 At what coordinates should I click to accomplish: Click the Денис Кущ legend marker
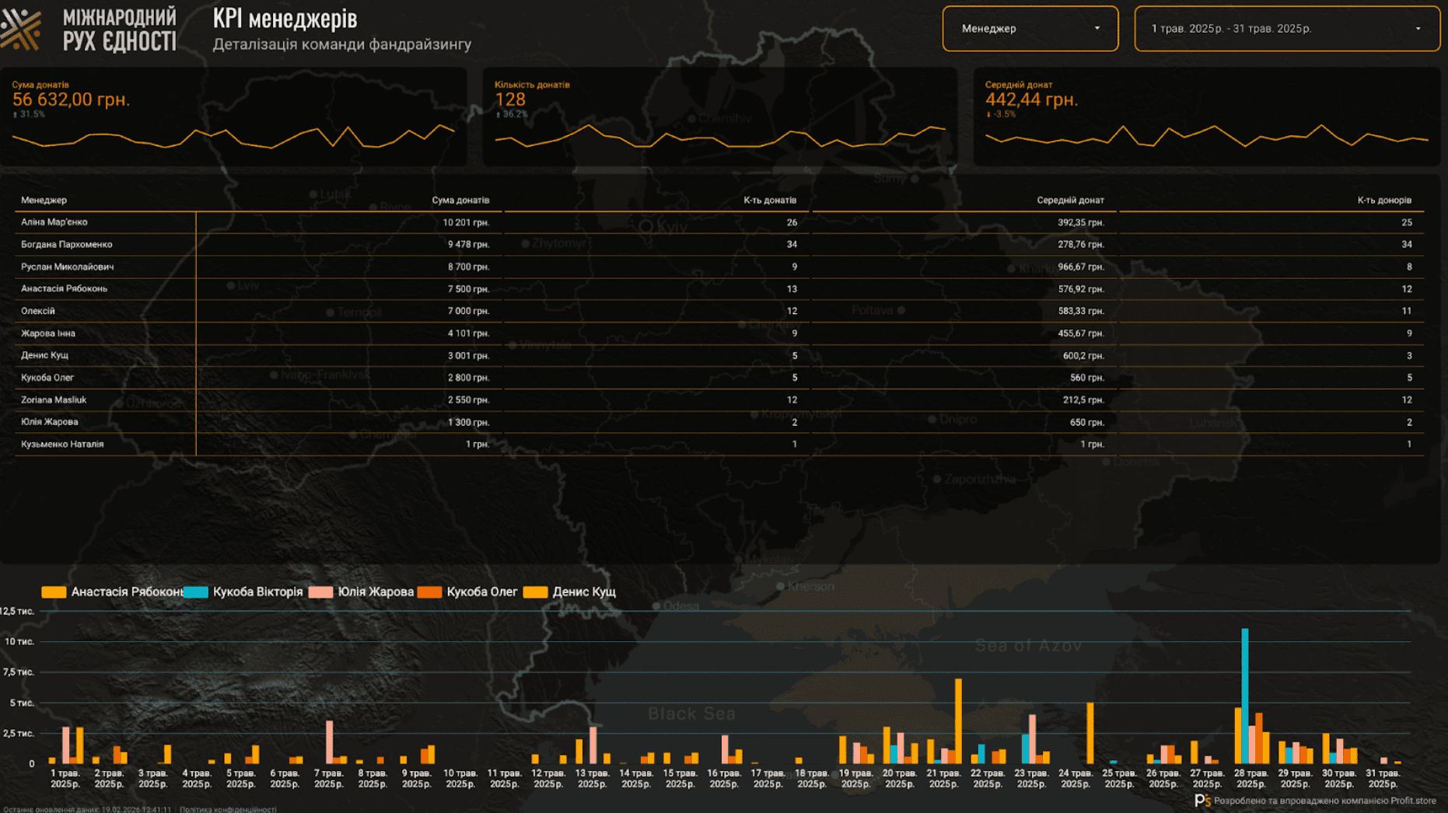536,592
